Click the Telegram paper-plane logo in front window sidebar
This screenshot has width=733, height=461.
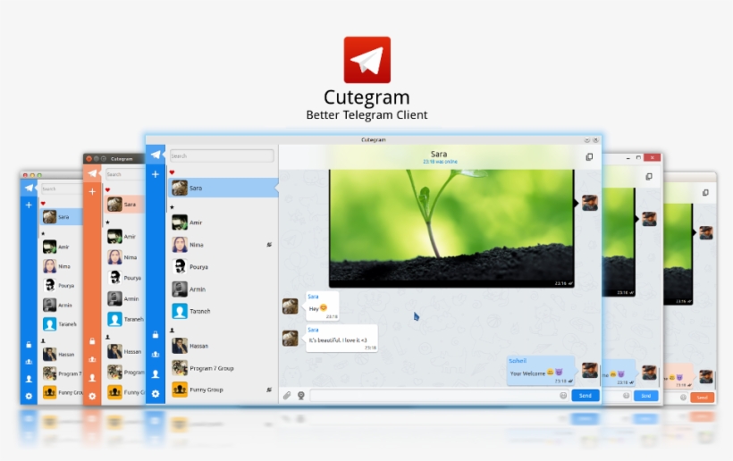point(156,155)
